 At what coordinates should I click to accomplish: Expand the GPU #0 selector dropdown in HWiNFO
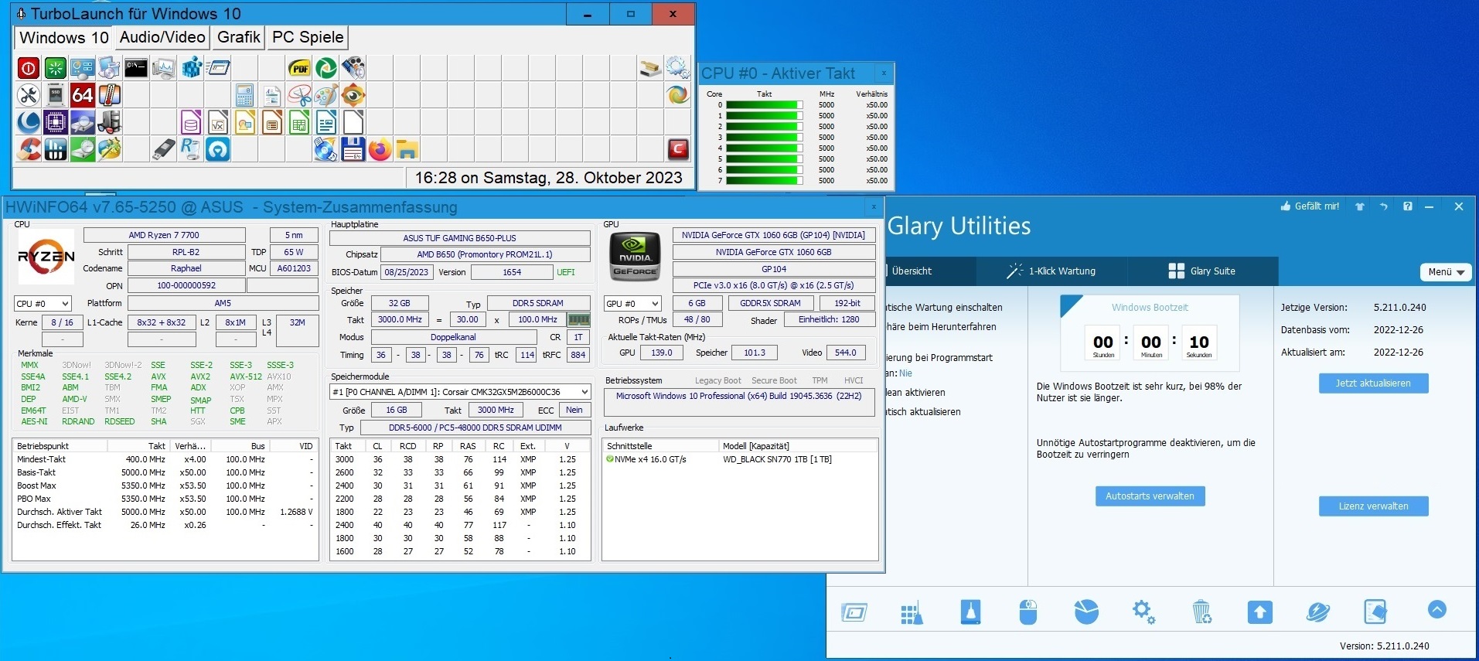pyautogui.click(x=632, y=304)
